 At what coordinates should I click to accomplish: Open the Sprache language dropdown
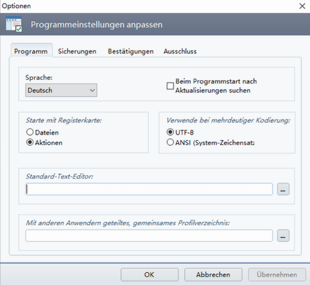point(61,90)
